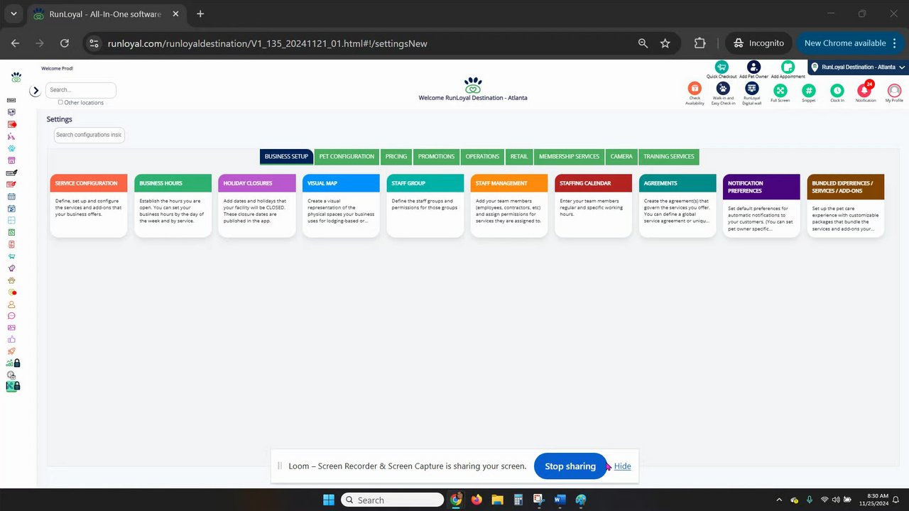Bookmark this page with the star icon

pyautogui.click(x=665, y=43)
